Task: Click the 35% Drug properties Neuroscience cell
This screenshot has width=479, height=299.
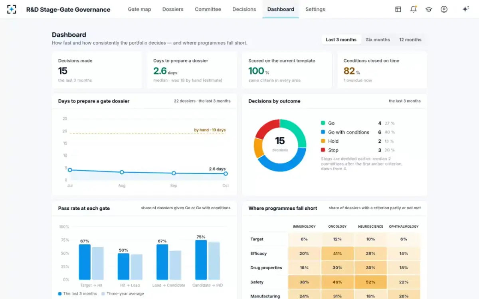Action: coord(370,268)
